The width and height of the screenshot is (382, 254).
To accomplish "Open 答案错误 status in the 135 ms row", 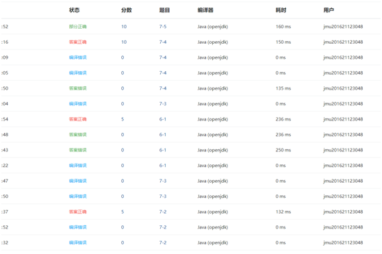I will tap(78, 88).
